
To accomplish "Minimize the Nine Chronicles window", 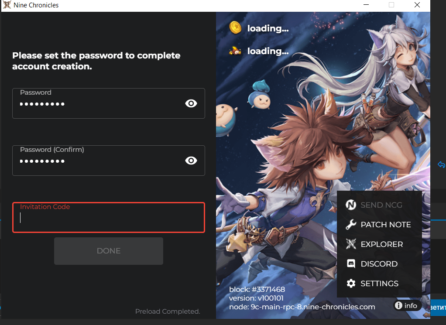I will tap(367, 5).
